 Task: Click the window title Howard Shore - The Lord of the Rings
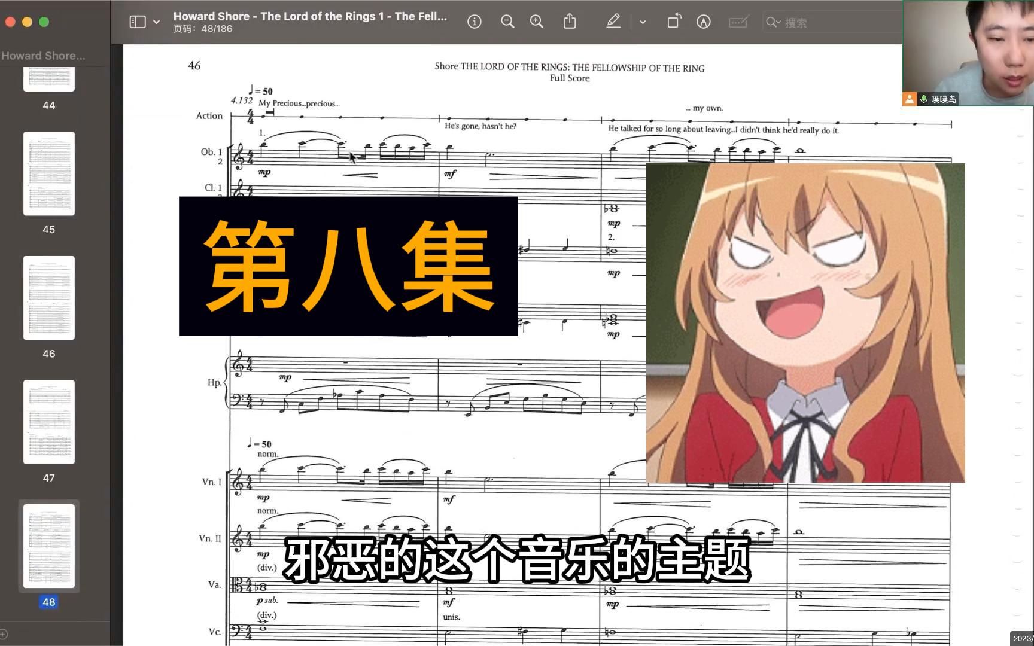(310, 16)
